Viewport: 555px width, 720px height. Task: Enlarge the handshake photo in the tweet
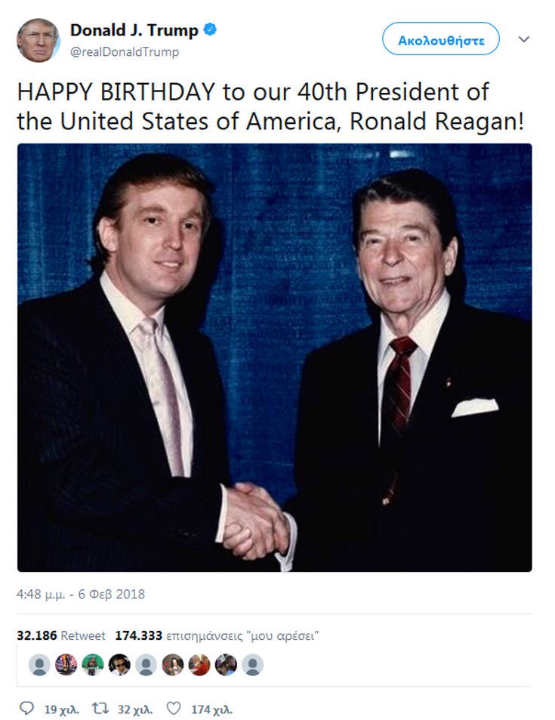point(275,357)
